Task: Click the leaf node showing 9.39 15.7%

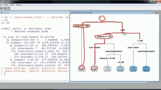Action: point(107,69)
